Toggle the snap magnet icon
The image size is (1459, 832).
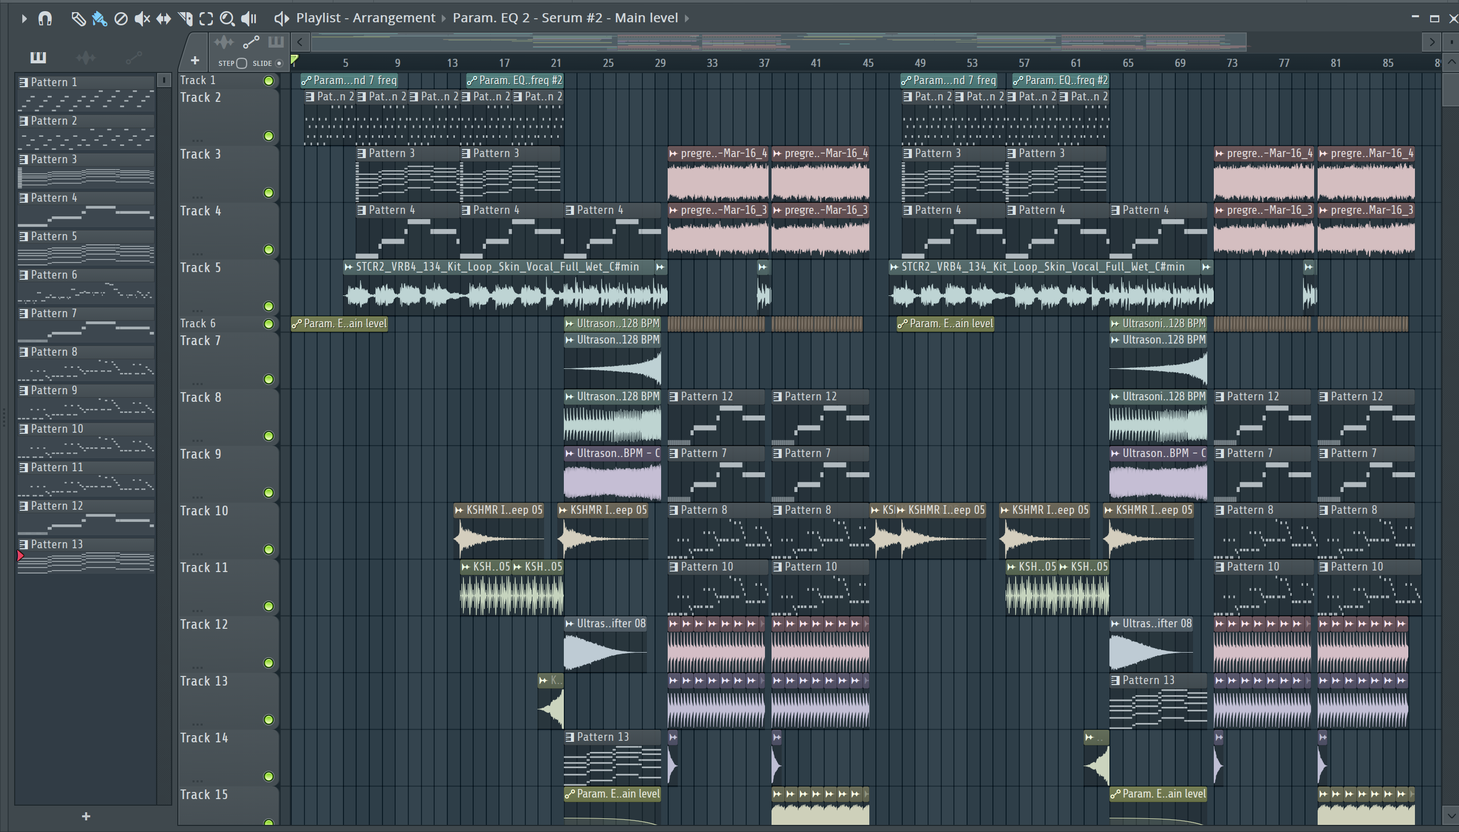45,18
